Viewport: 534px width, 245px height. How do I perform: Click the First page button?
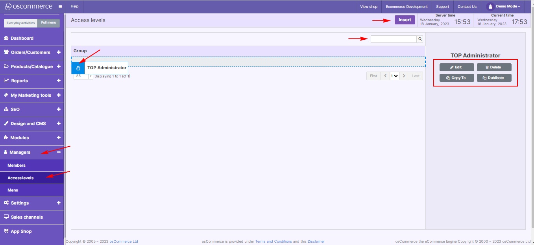373,76
